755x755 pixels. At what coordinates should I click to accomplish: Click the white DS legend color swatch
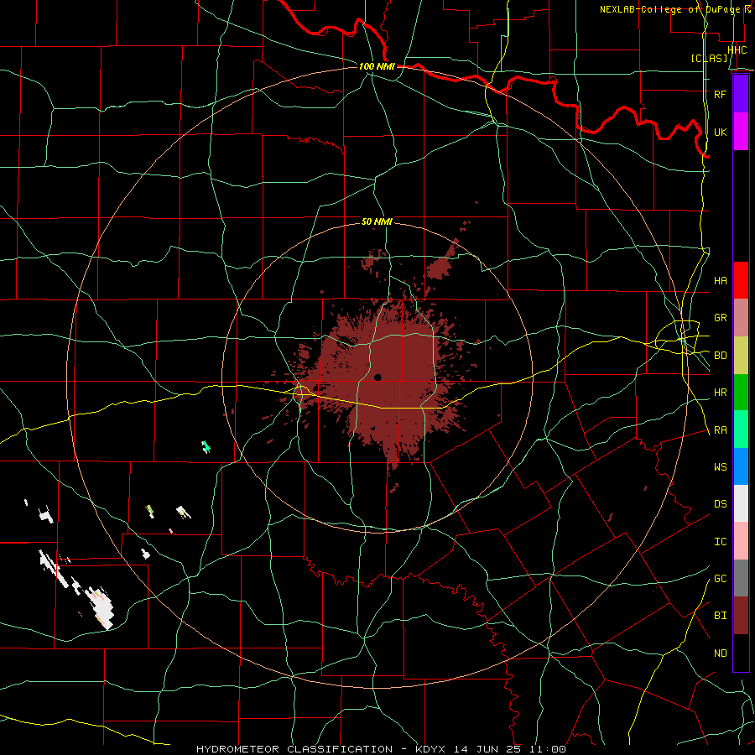point(741,503)
